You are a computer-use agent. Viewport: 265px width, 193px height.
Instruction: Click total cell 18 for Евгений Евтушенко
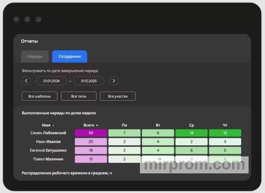[91, 151]
